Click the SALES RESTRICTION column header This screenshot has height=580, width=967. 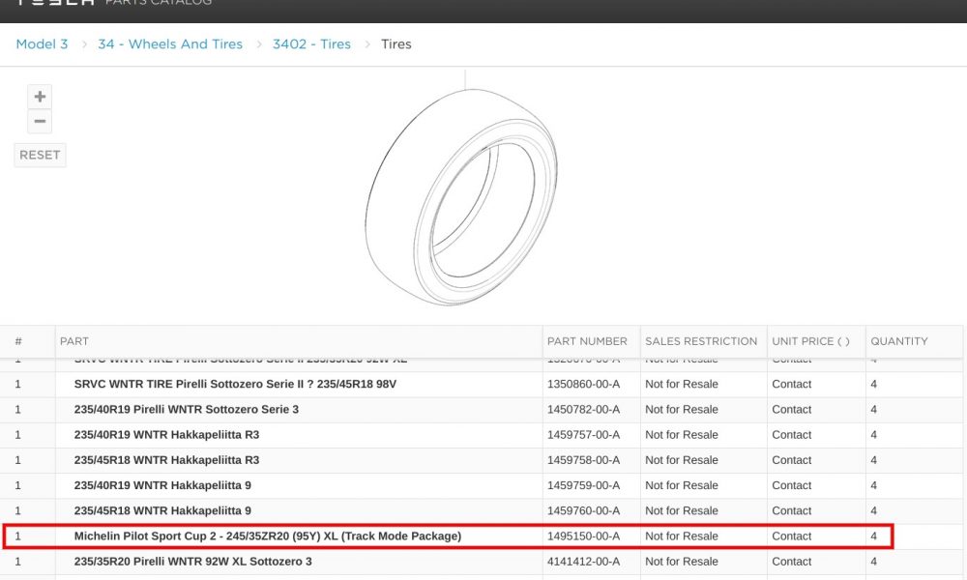(x=701, y=341)
